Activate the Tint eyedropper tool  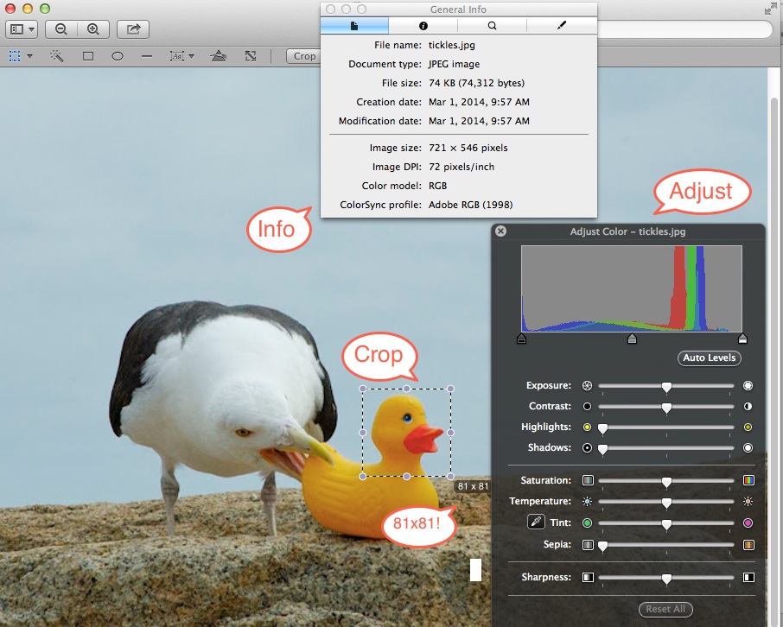[536, 522]
